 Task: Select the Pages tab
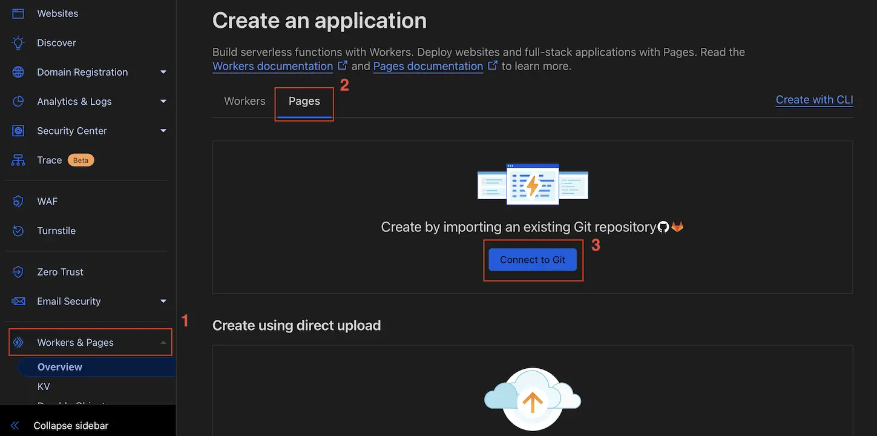[x=304, y=101]
